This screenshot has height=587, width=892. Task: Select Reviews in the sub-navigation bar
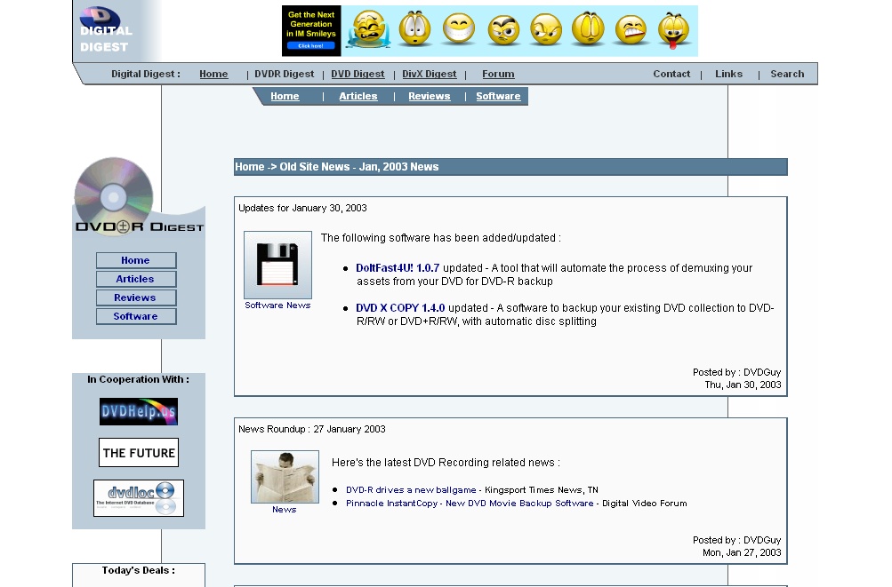pos(429,97)
